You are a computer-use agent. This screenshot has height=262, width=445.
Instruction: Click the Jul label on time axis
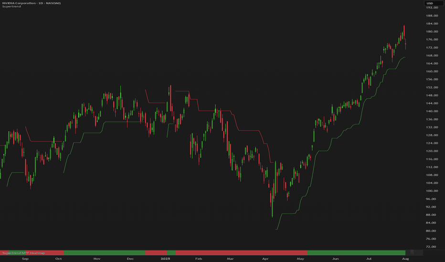click(369, 259)
